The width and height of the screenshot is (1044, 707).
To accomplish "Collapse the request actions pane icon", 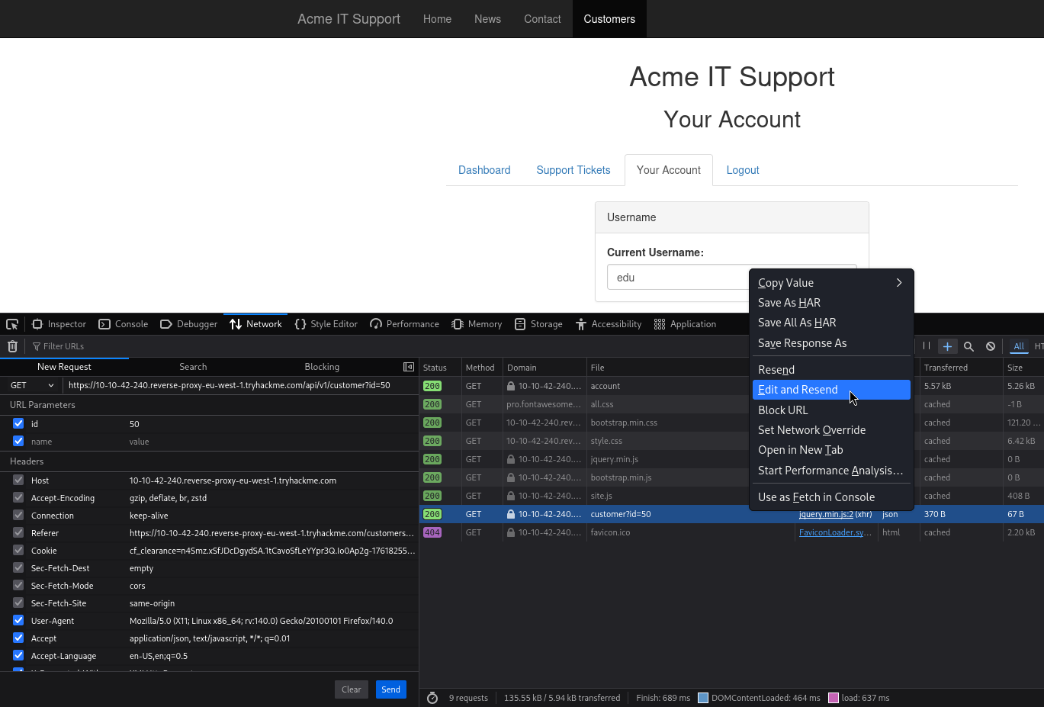I will coord(409,367).
